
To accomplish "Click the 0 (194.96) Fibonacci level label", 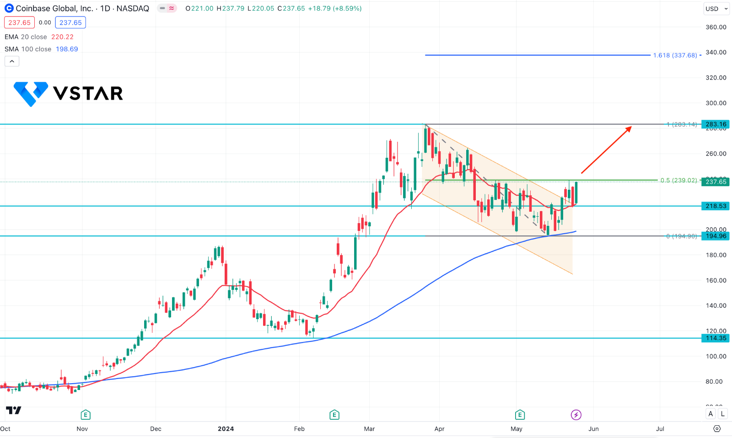I will pyautogui.click(x=682, y=236).
